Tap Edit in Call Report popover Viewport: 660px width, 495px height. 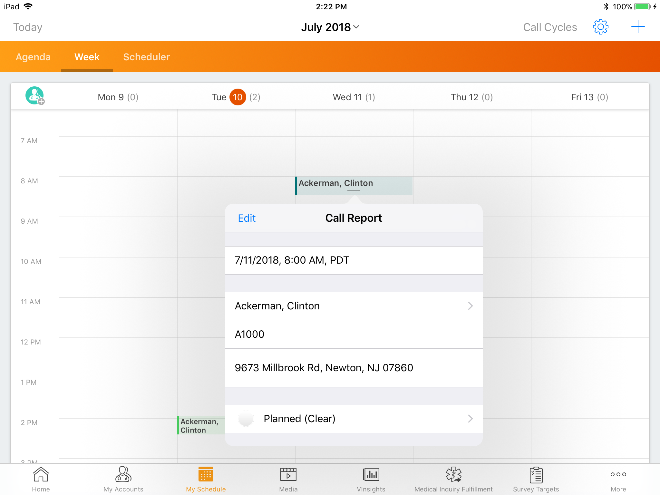247,218
